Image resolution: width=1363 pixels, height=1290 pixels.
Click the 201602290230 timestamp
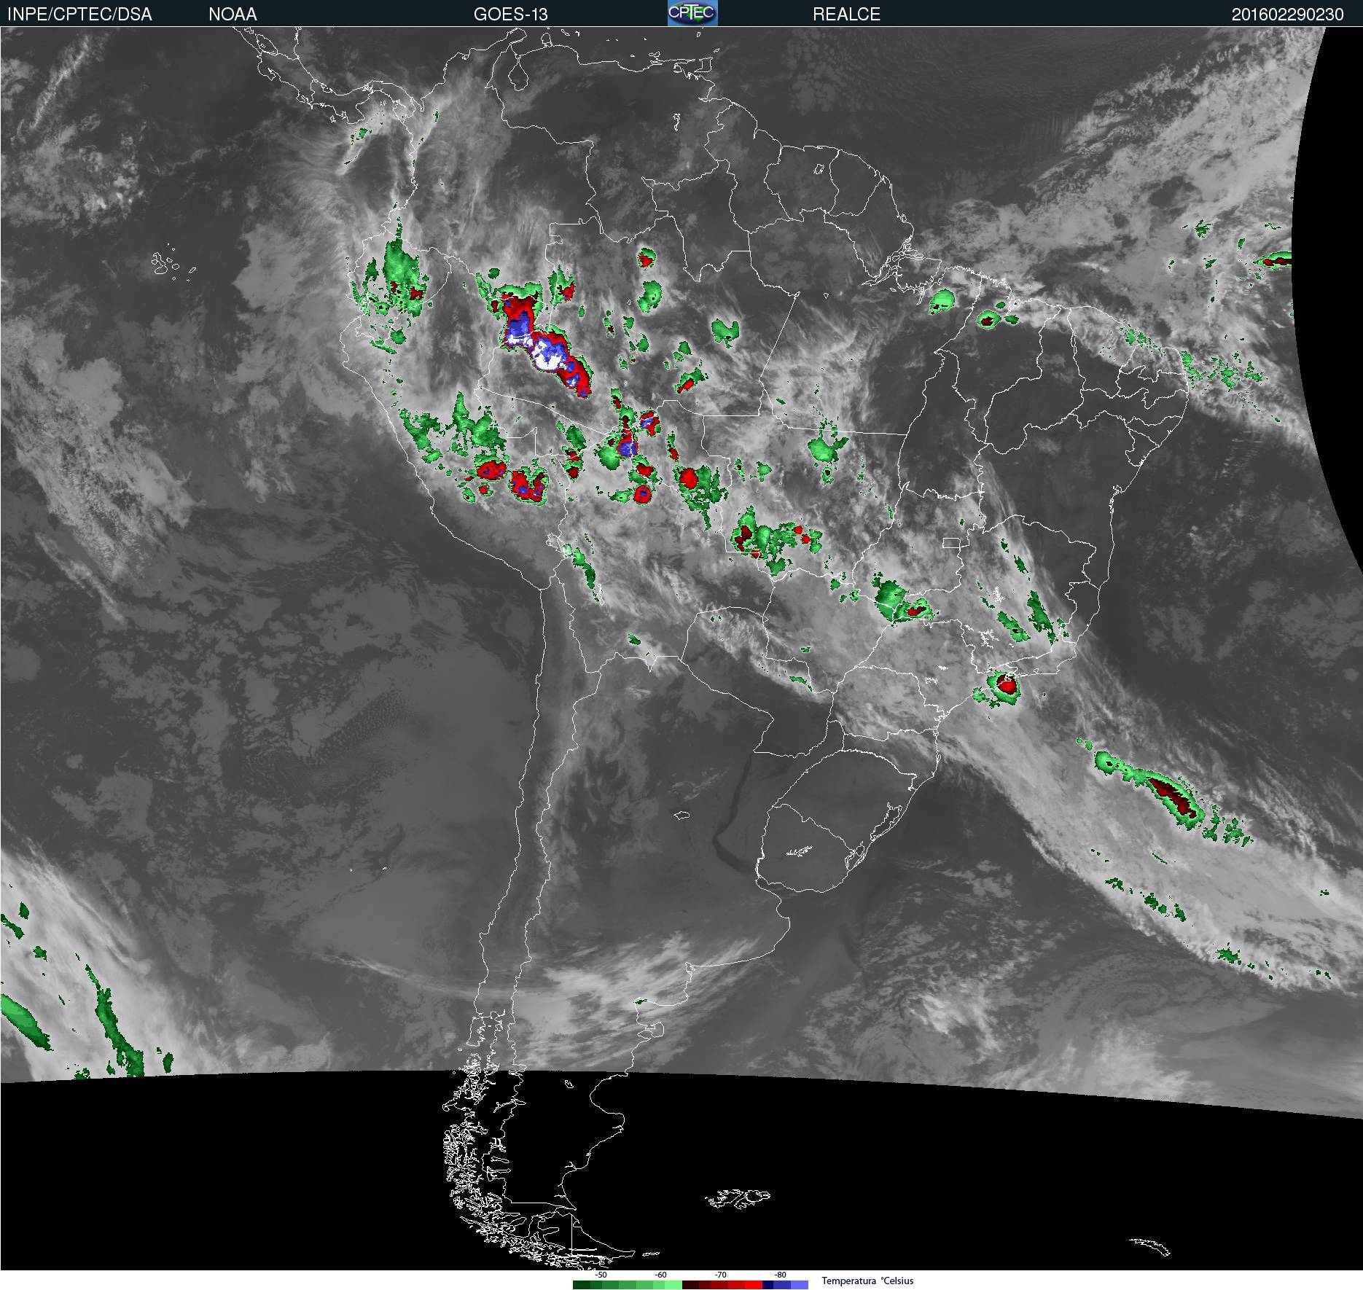[1287, 14]
